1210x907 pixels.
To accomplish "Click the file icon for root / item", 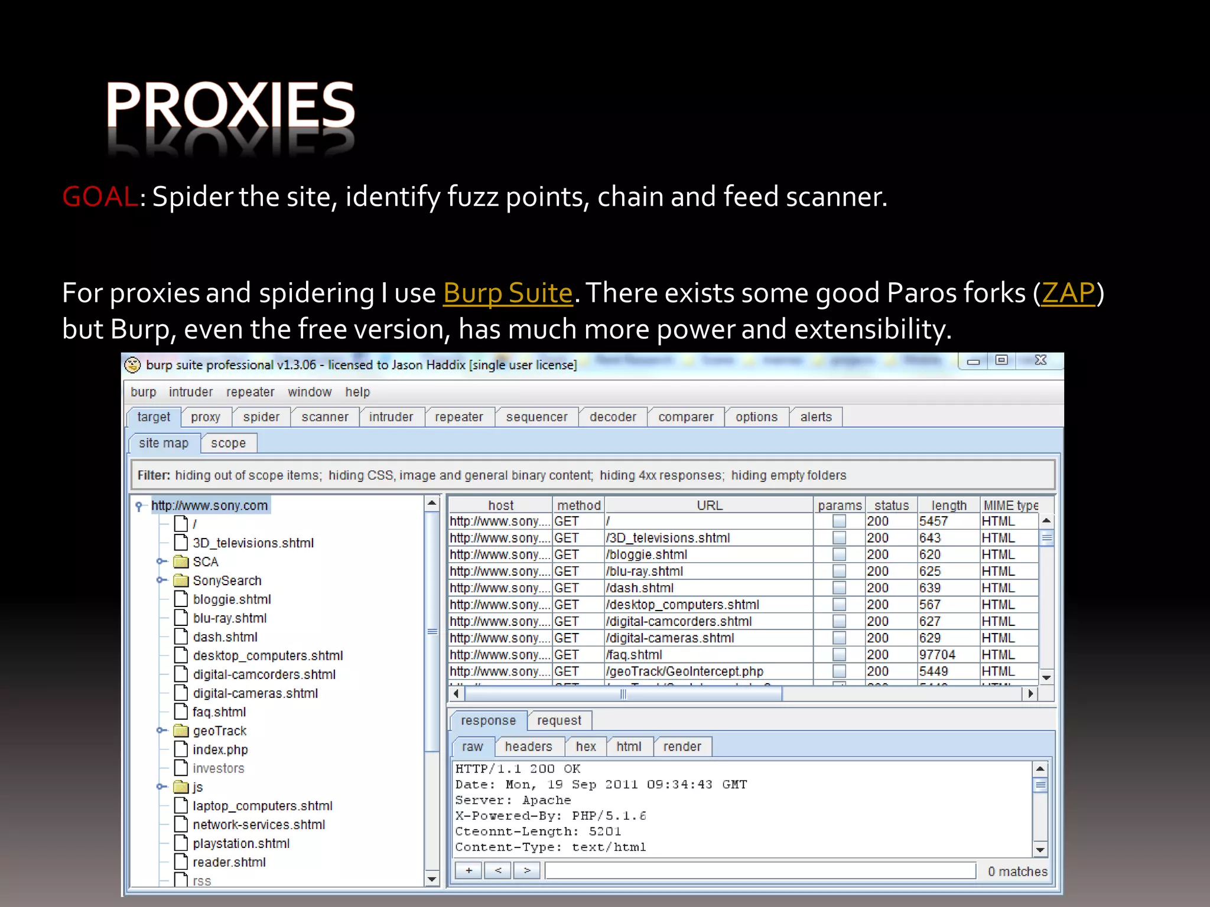I will click(181, 524).
